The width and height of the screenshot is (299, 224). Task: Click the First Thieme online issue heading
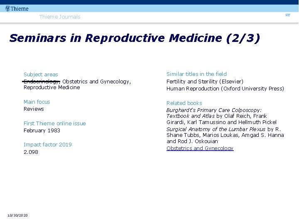[55, 124]
